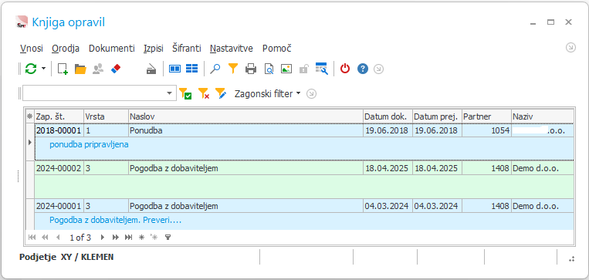Go to next record in navigator
The width and height of the screenshot is (589, 280).
pyautogui.click(x=102, y=238)
